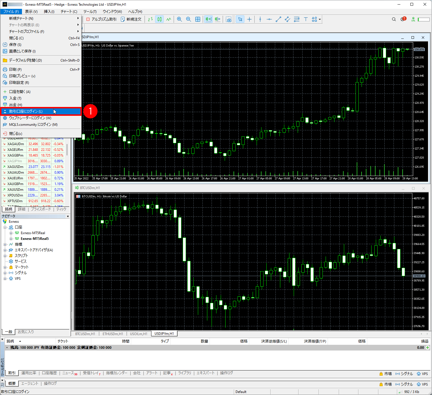This screenshot has height=395, width=432.
Task: Switch to the BTCUSDm,H1 chart tab
Action: coord(85,334)
